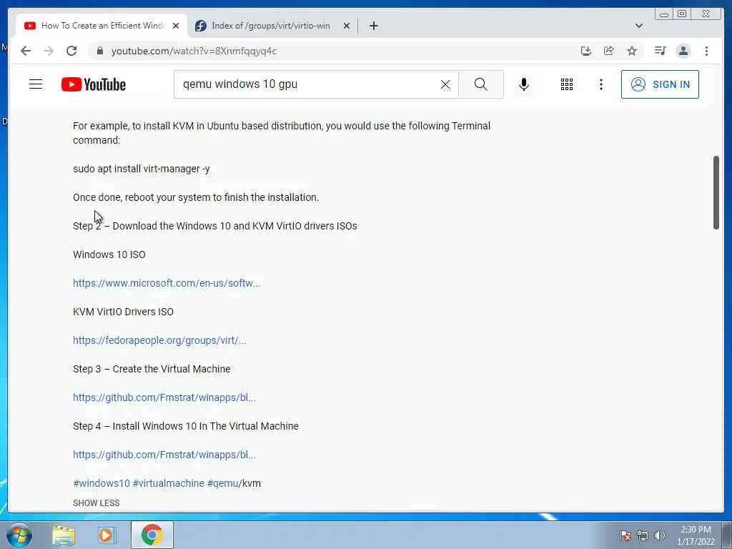This screenshot has height=549, width=732.
Task: Click the #virtualmachine hashtag
Action: pos(169,483)
